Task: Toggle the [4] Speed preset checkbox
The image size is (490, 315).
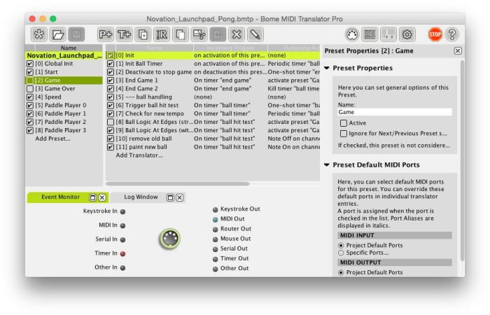Action: 30,97
